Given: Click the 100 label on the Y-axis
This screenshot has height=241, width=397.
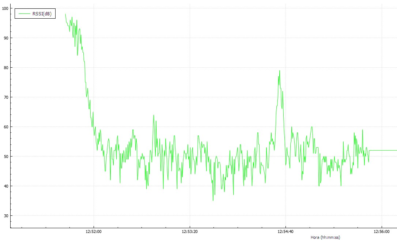Looking at the screenshot, I should point(5,8).
